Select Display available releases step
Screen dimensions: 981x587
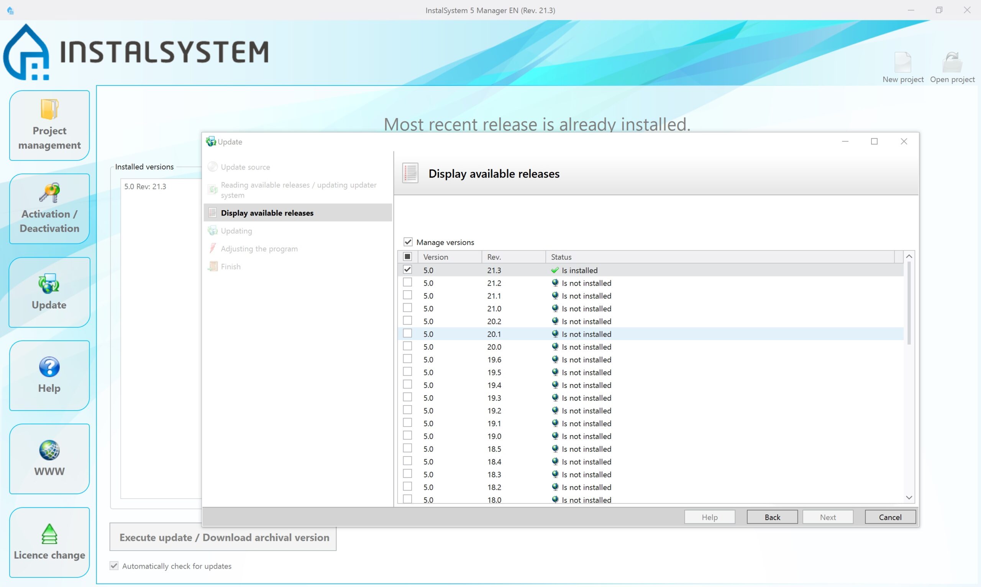pyautogui.click(x=298, y=213)
